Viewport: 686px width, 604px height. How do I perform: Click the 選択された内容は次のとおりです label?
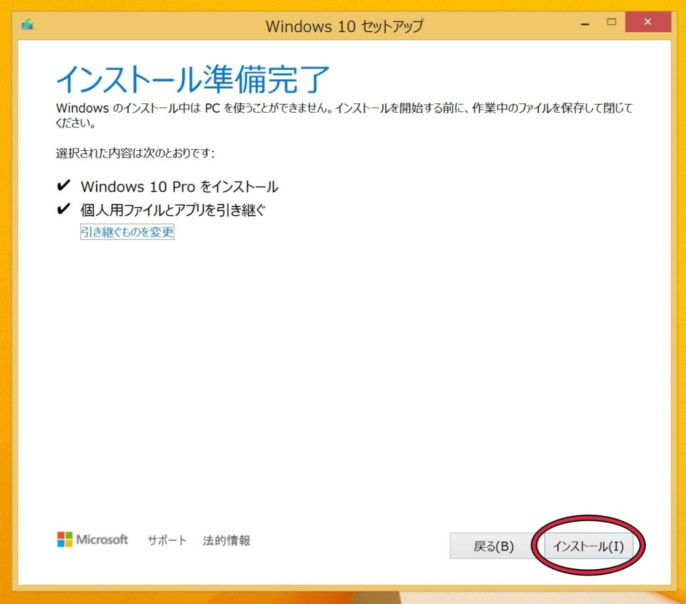[135, 154]
